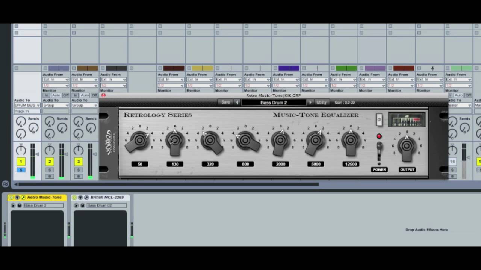Click save preset icon beside Bass Drum 2
This screenshot has width=481, height=270.
coord(20,205)
